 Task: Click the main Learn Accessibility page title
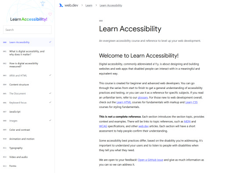pos(130,29)
